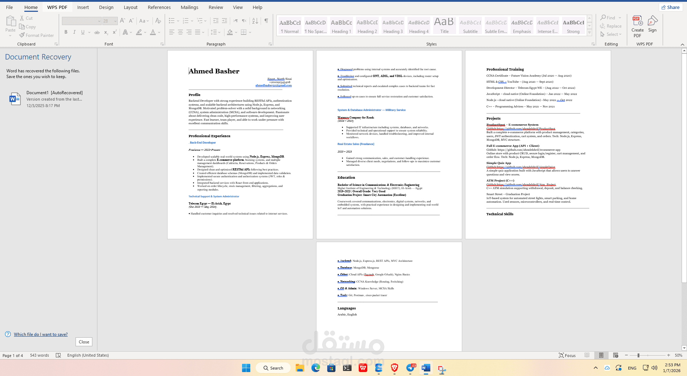Image resolution: width=687 pixels, height=376 pixels.
Task: Open Microsoft Edge from taskbar
Action: (x=315, y=368)
